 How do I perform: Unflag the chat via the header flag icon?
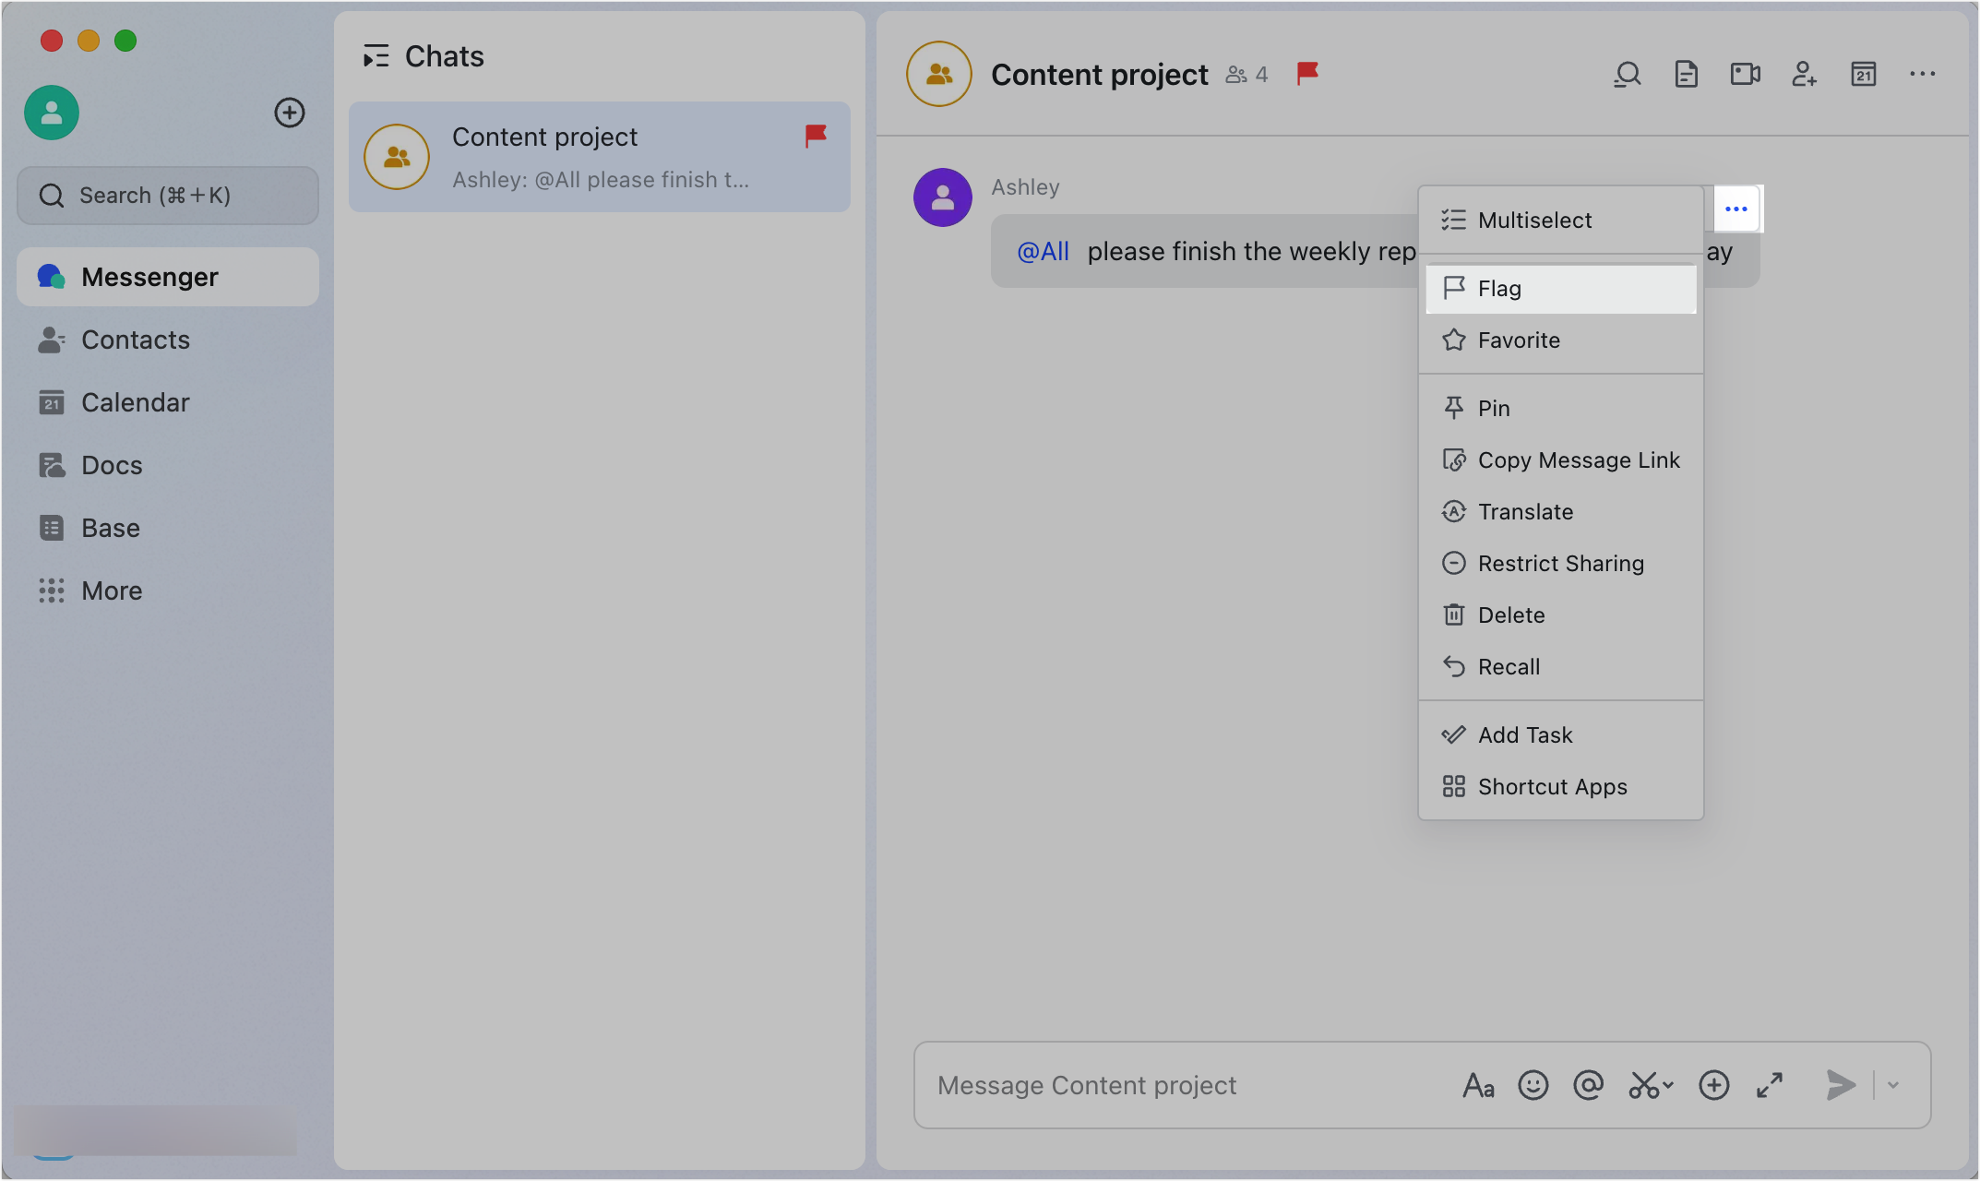tap(1306, 74)
